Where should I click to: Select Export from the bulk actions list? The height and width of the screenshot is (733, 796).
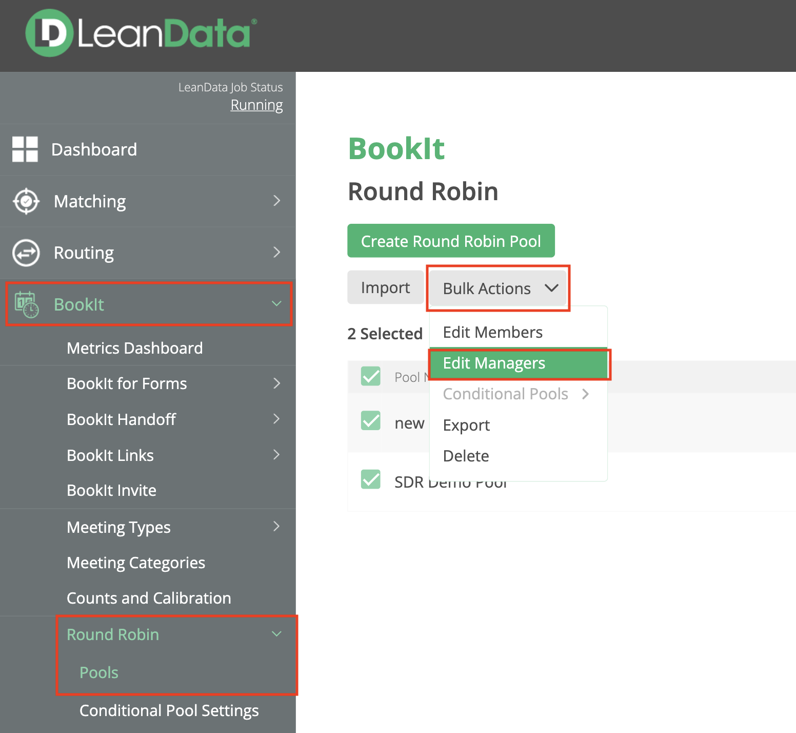tap(466, 425)
